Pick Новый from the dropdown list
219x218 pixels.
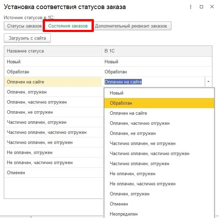pos(116,93)
